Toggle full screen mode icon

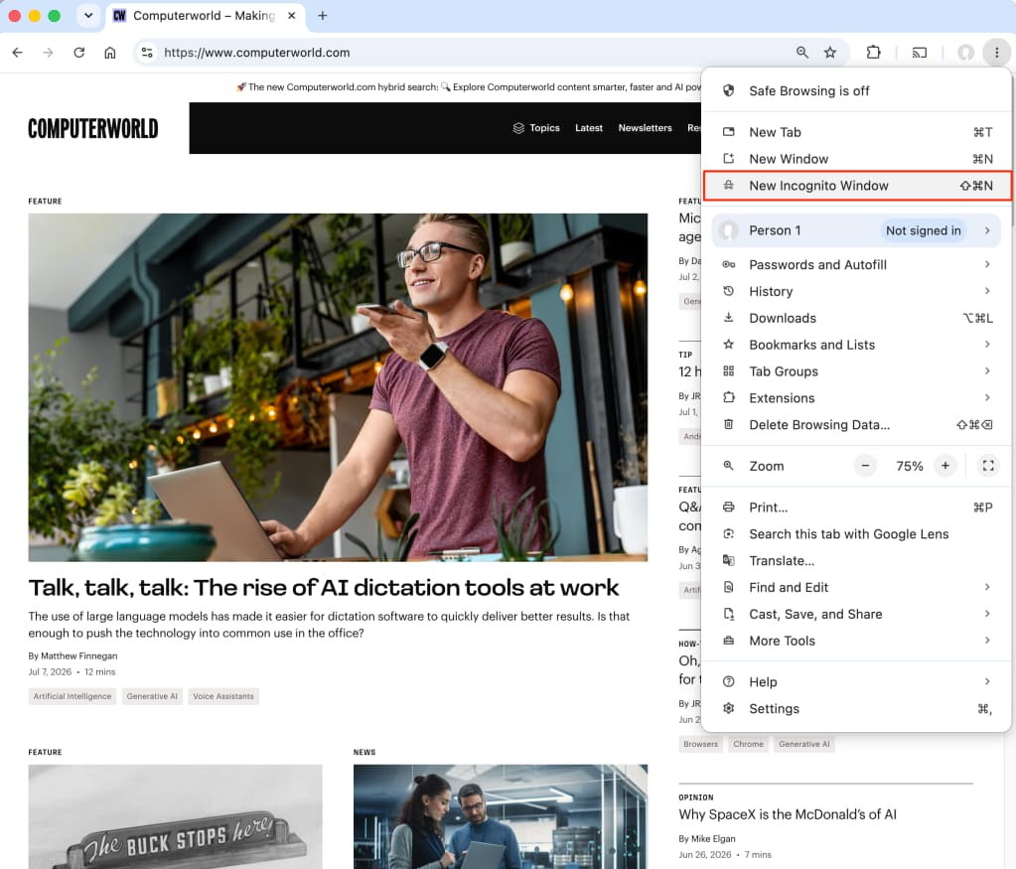[x=988, y=466]
